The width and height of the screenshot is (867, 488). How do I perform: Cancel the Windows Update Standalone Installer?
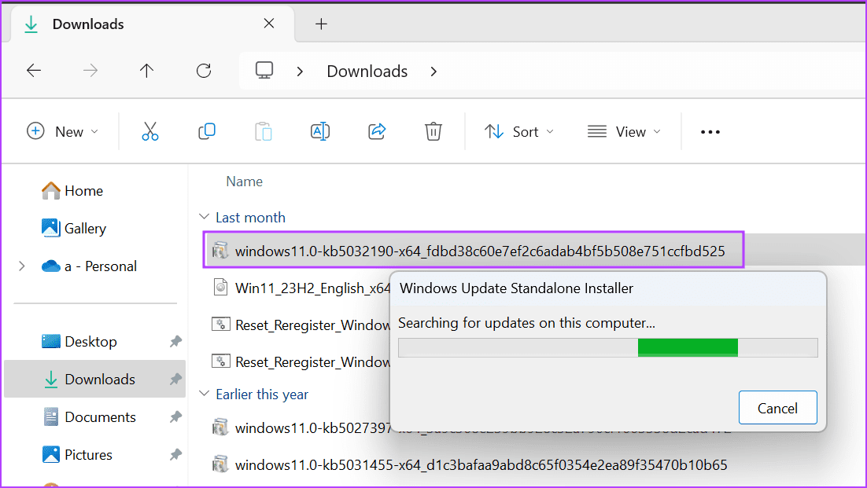point(777,407)
